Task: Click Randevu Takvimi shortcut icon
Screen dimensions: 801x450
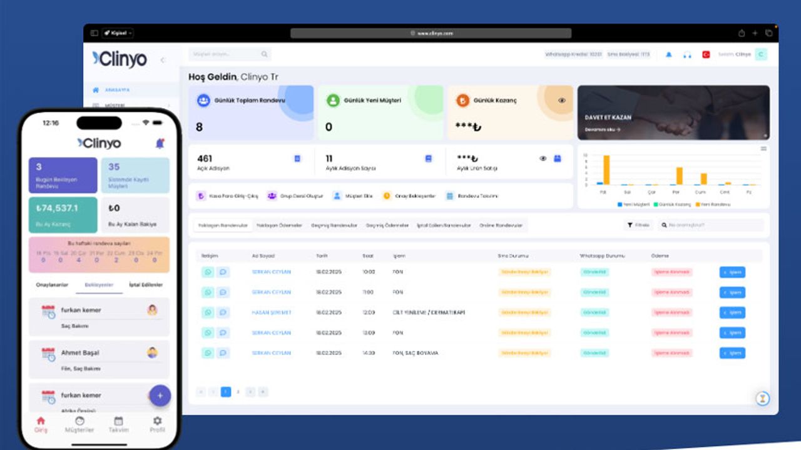Action: tap(449, 196)
